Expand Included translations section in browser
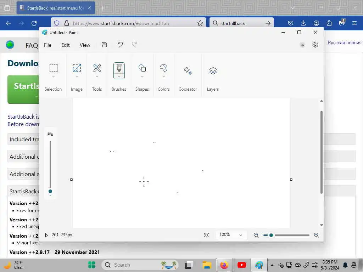This screenshot has height=272, width=363. [23, 139]
